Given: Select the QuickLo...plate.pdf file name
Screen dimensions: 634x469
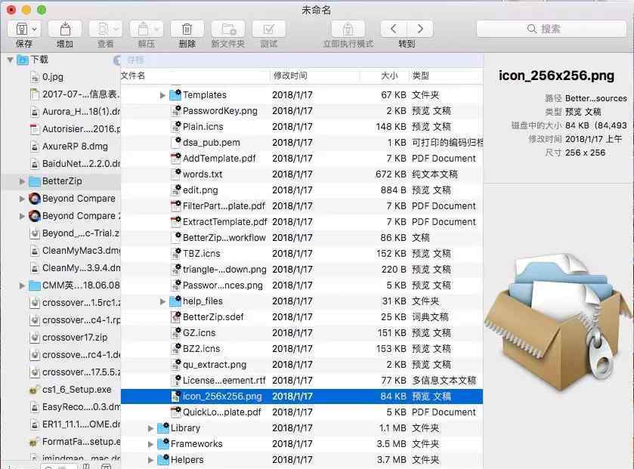Looking at the screenshot, I should click(x=222, y=412).
